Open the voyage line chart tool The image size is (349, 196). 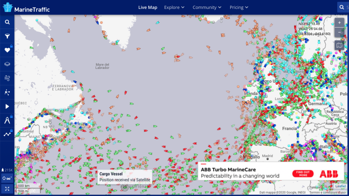(7, 134)
